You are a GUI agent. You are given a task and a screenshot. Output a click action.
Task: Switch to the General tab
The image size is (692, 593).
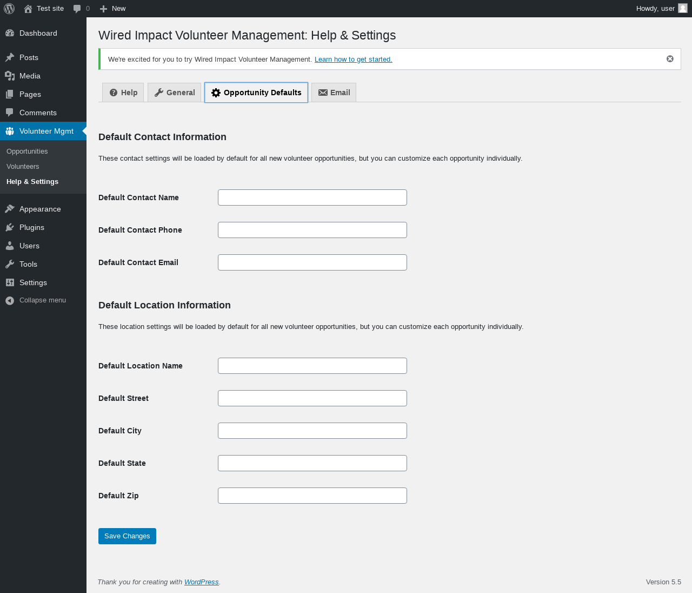click(174, 93)
